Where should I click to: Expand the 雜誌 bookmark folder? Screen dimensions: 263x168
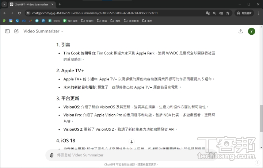pos(102,20)
